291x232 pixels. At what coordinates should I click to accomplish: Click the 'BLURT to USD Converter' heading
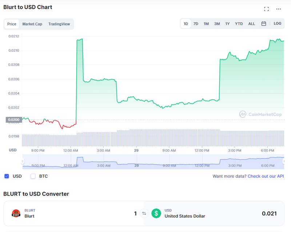[x=36, y=194]
